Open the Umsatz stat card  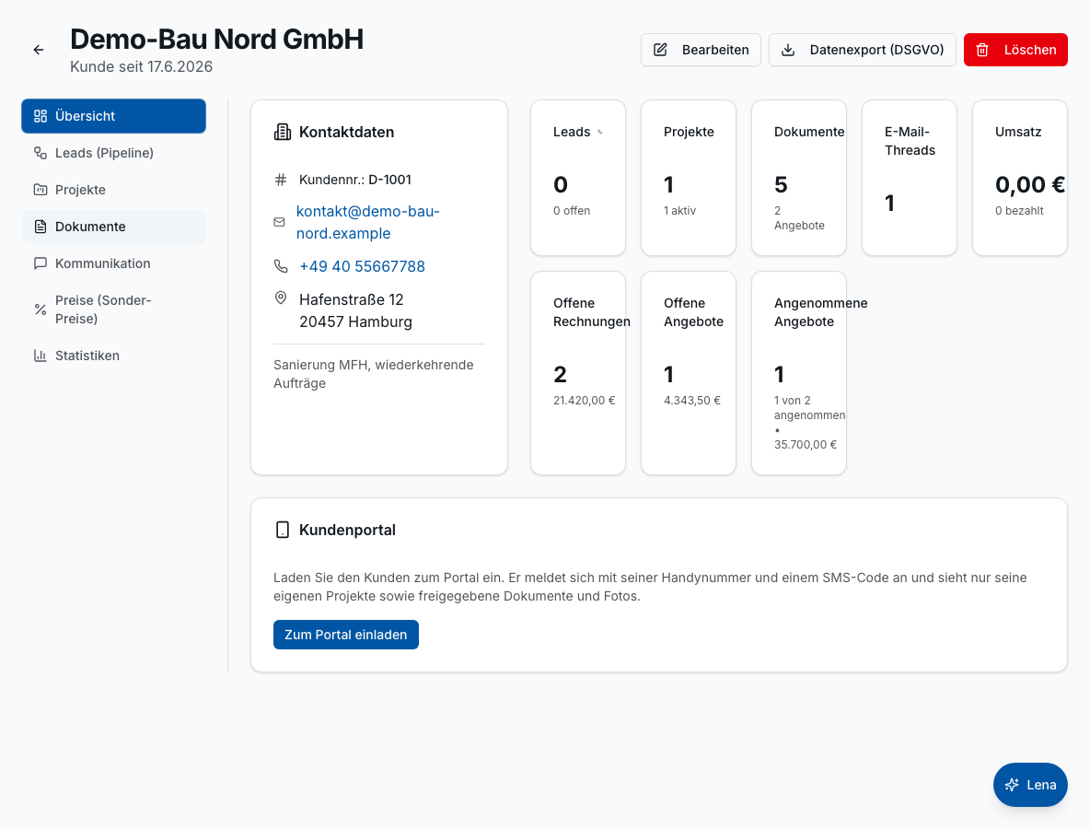pos(1020,178)
